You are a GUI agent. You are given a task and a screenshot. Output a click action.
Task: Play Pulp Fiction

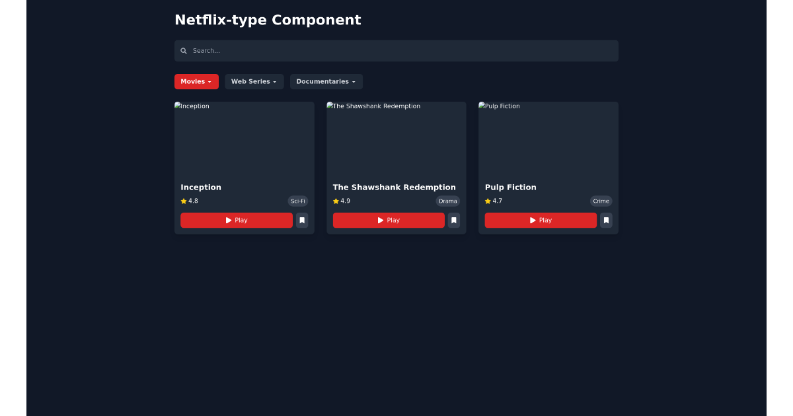pos(541,220)
